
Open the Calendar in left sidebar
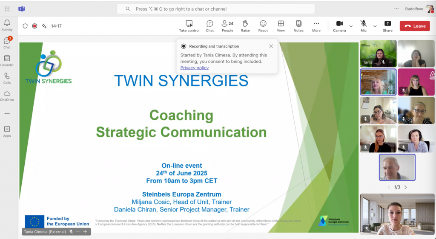point(7,61)
